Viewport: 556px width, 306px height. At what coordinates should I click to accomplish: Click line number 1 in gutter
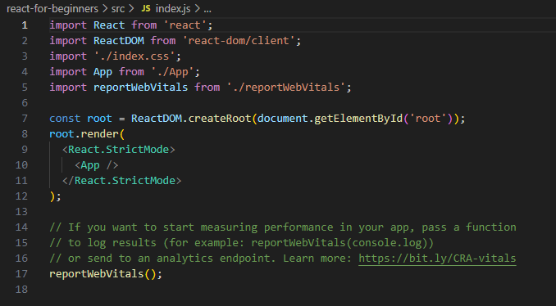point(25,25)
